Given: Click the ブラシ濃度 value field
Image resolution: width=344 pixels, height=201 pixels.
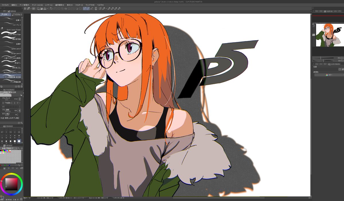Looking at the screenshot, I should (x=15, y=111).
